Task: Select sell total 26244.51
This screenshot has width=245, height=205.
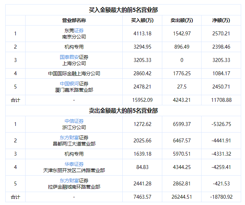Action: coord(182,197)
